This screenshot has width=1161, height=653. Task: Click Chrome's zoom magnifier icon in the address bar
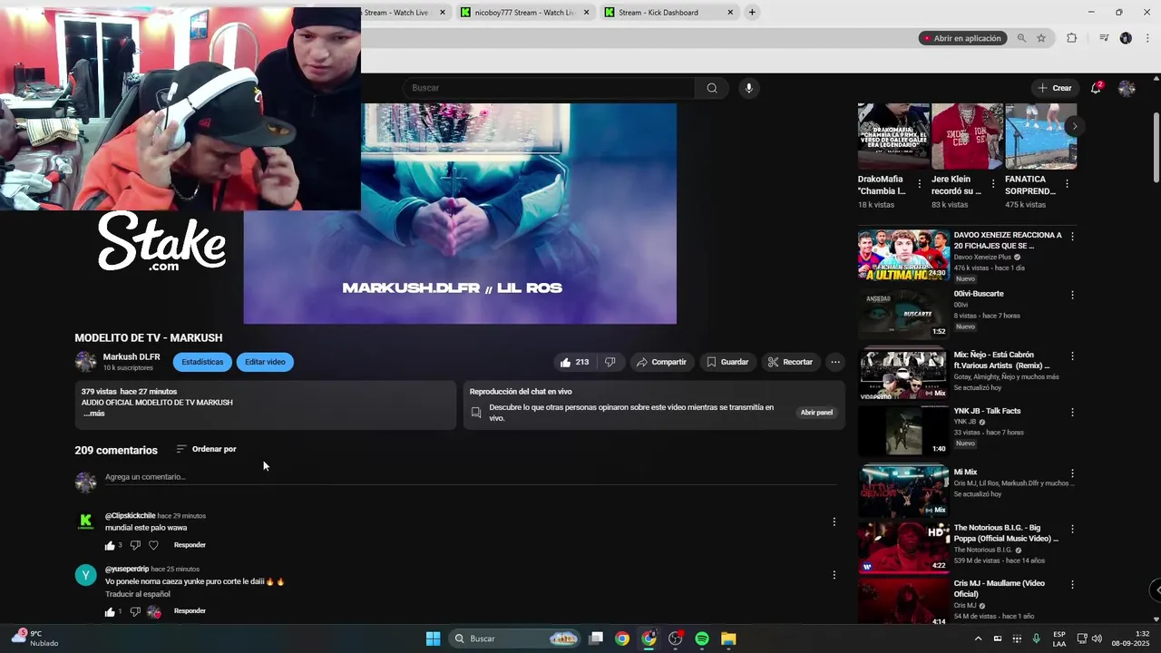pyautogui.click(x=1021, y=38)
